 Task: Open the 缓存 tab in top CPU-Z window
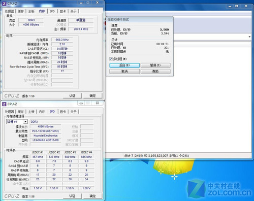21,11
